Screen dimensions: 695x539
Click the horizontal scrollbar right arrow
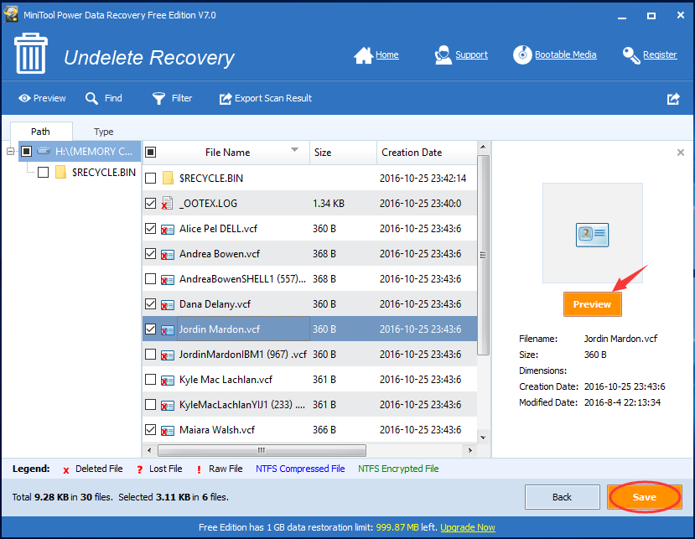[469, 450]
